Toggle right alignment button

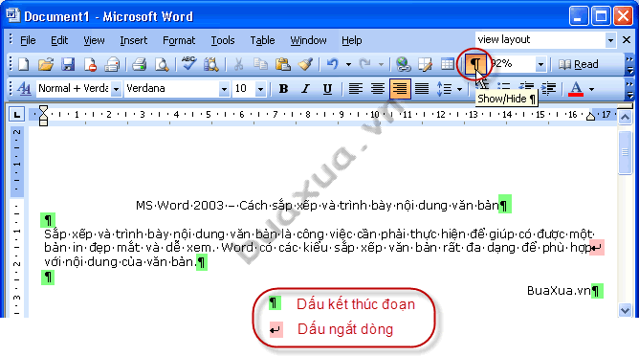click(x=400, y=88)
